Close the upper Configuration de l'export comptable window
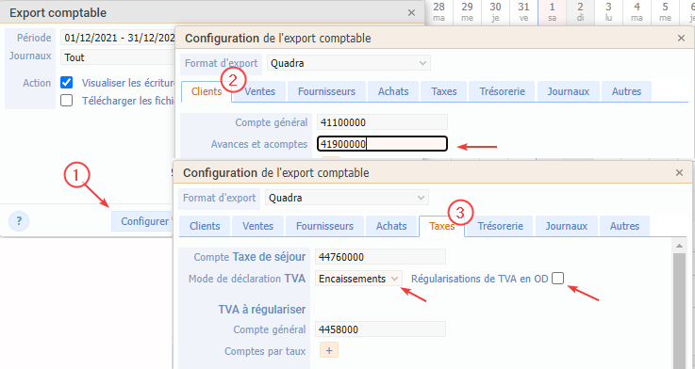 [x=681, y=39]
